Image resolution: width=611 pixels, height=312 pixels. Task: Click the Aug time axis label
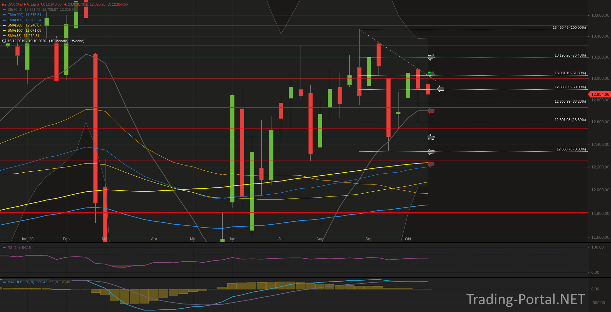(x=320, y=239)
